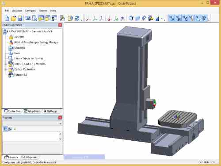
Task: Select the Macchina node in tree
Action: click(x=19, y=48)
